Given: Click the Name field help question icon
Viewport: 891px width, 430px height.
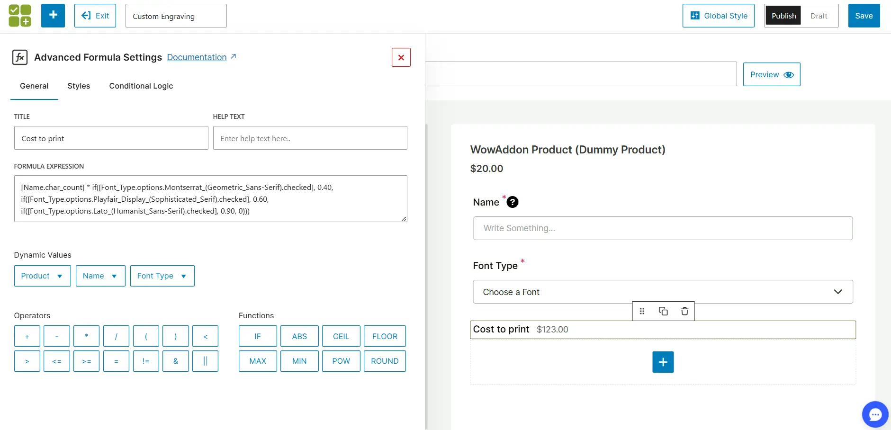Looking at the screenshot, I should [512, 202].
